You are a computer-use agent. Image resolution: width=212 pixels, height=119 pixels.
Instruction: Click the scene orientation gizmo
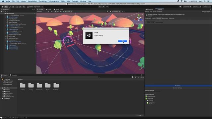[x=139, y=18]
